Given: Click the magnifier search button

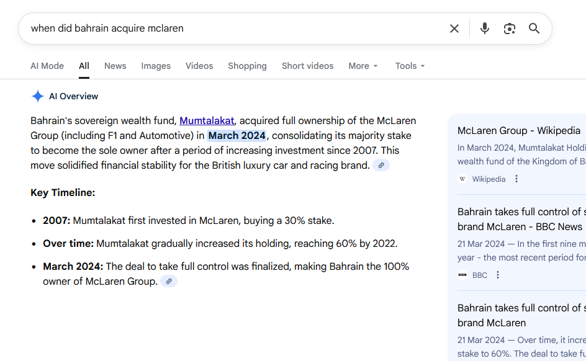Looking at the screenshot, I should tap(534, 29).
